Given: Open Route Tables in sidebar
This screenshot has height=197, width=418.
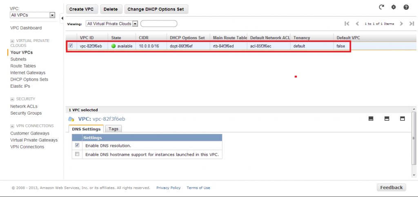Looking at the screenshot, I should pyautogui.click(x=23, y=66).
